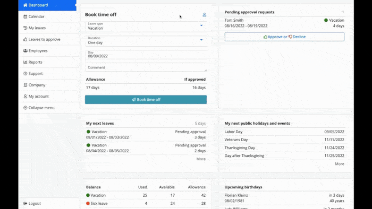The image size is (372, 209).
Task: Click the red thumbs-down Decline icon
Action: [x=290, y=37]
